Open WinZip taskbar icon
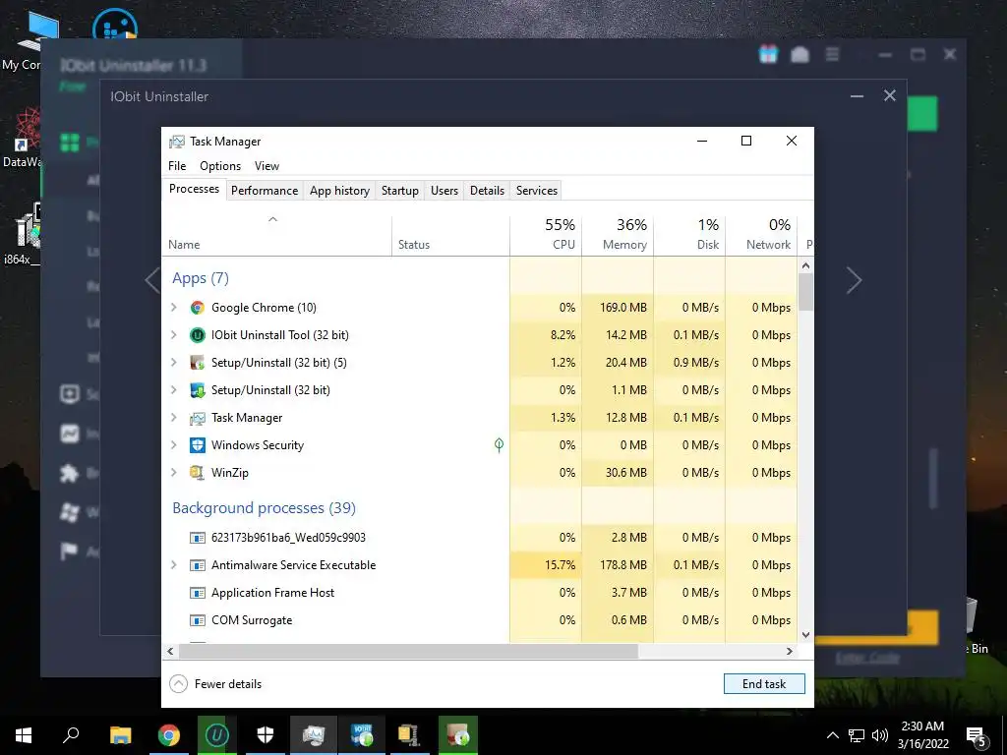The width and height of the screenshot is (1007, 755). coord(409,735)
